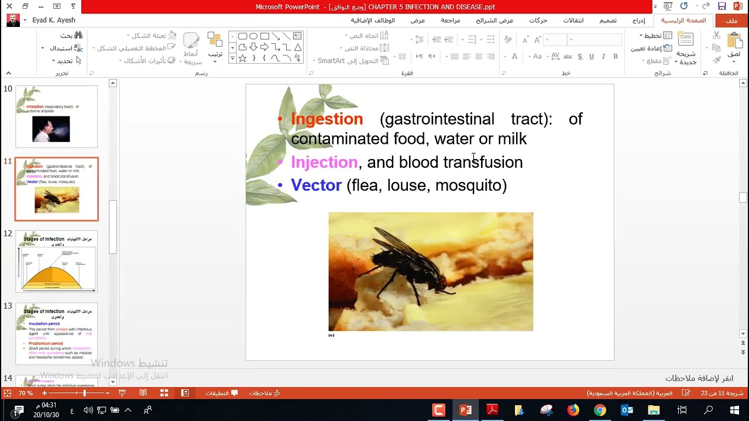Switch to Slide Show (عرض الشرائح) tab
749x421 pixels.
(494, 20)
